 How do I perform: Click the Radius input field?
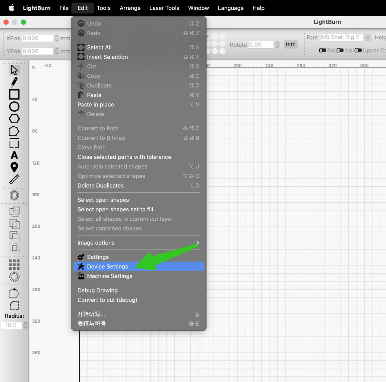(11, 325)
